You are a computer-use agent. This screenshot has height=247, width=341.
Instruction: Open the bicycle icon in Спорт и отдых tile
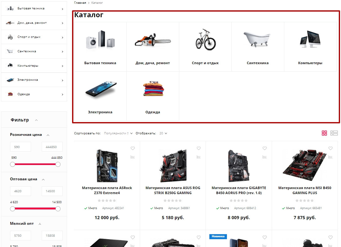(x=206, y=39)
